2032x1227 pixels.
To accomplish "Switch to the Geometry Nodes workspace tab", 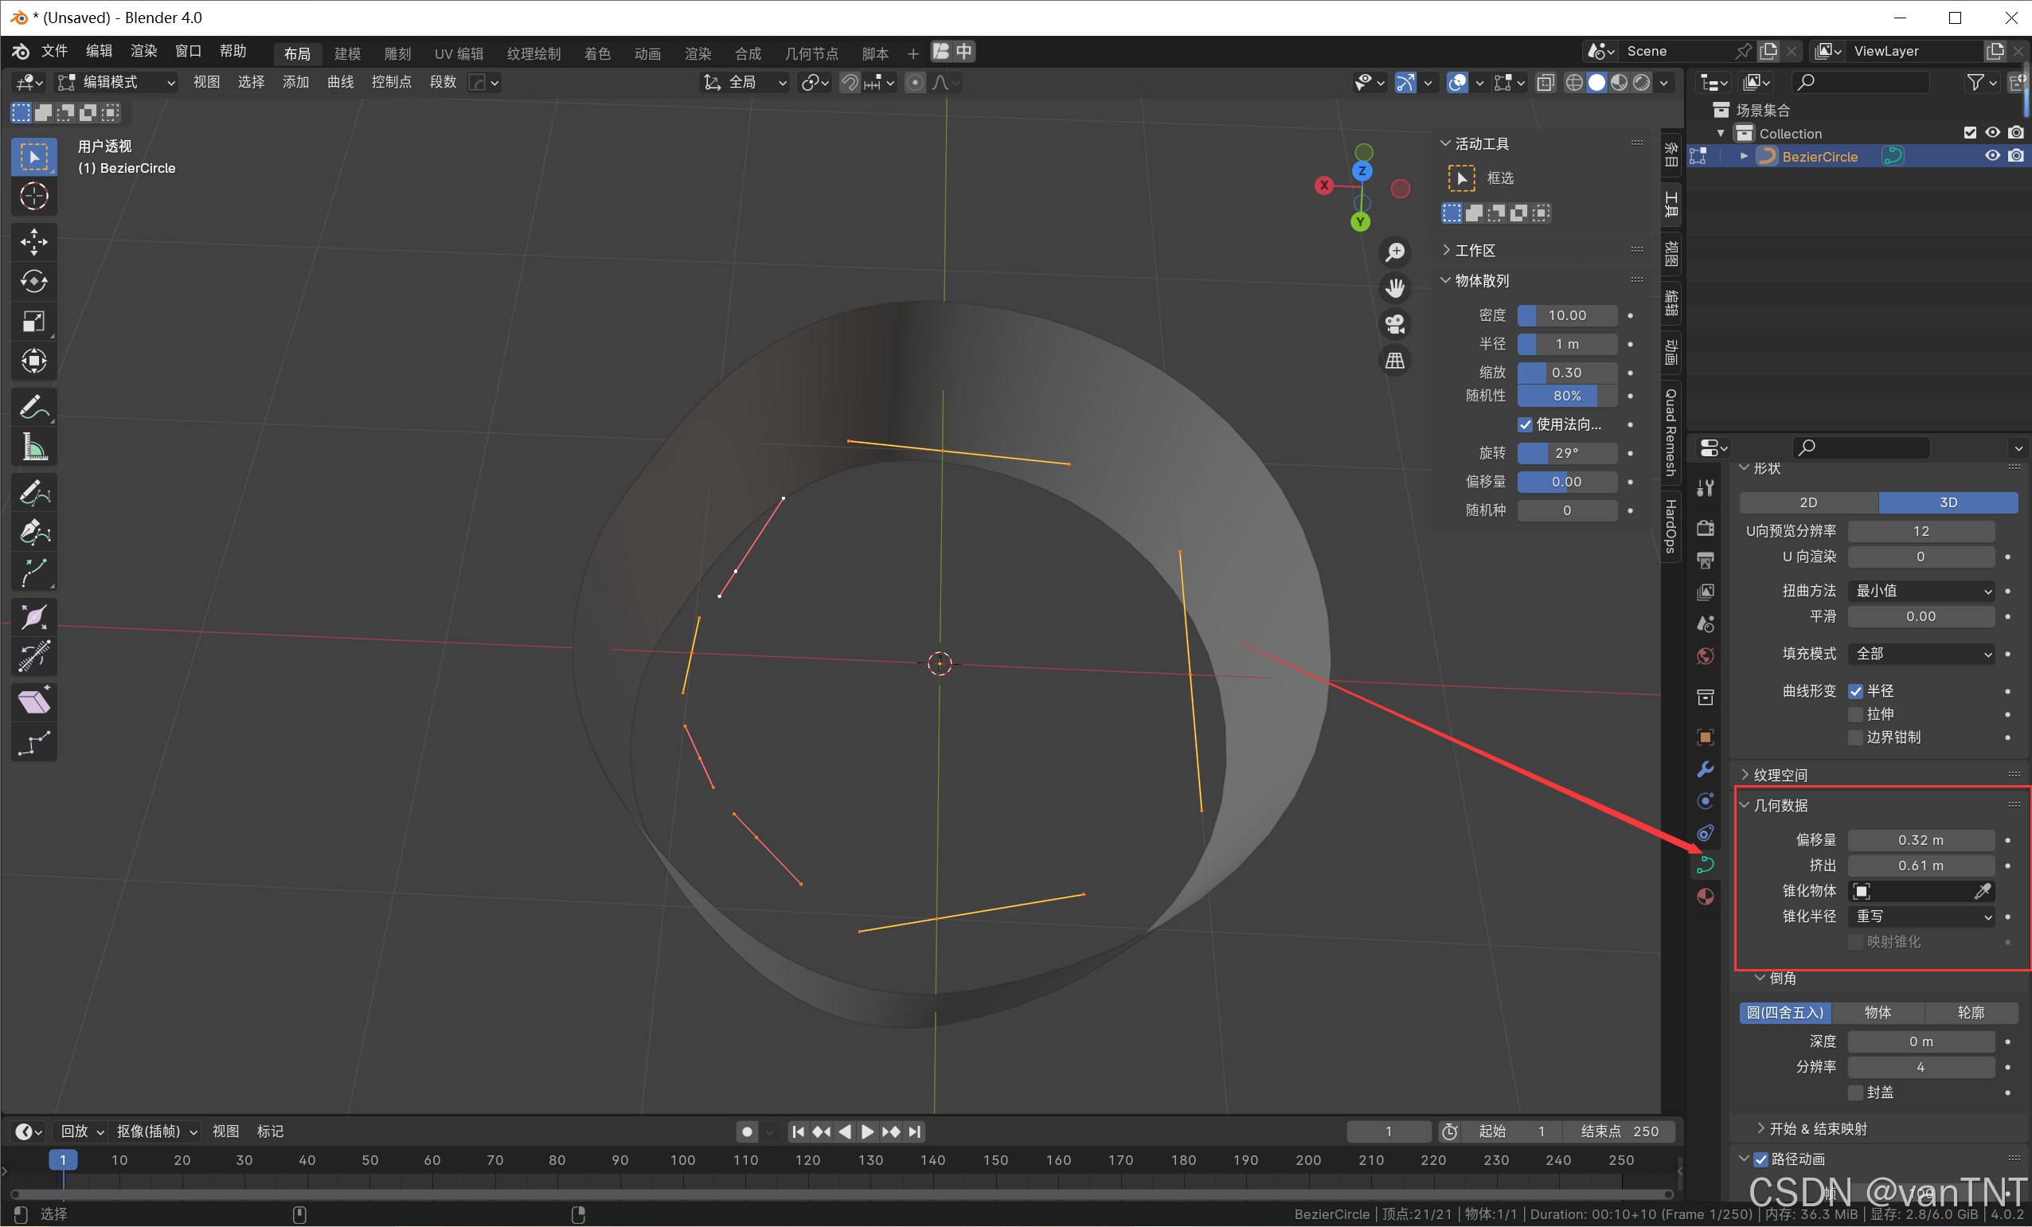I will coord(811,53).
